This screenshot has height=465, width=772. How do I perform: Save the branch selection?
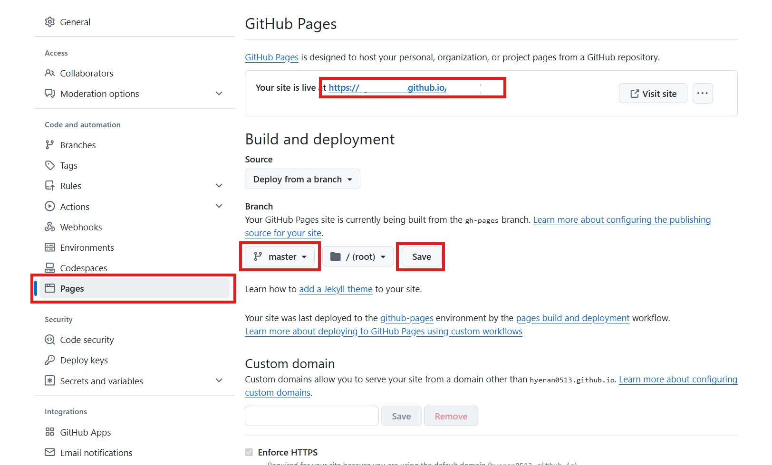coord(421,256)
